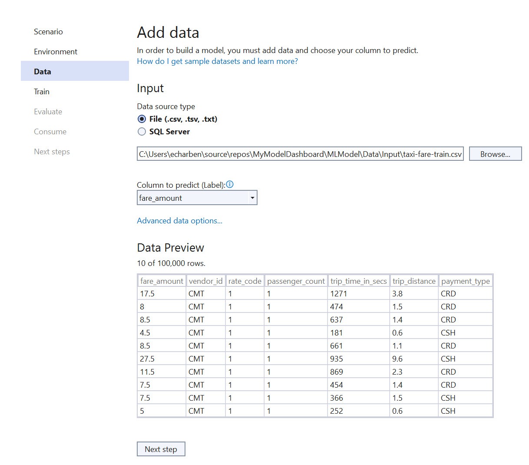Viewport: 529px width, 465px height.
Task: Click the 869 trip time cell
Action: coord(358,372)
